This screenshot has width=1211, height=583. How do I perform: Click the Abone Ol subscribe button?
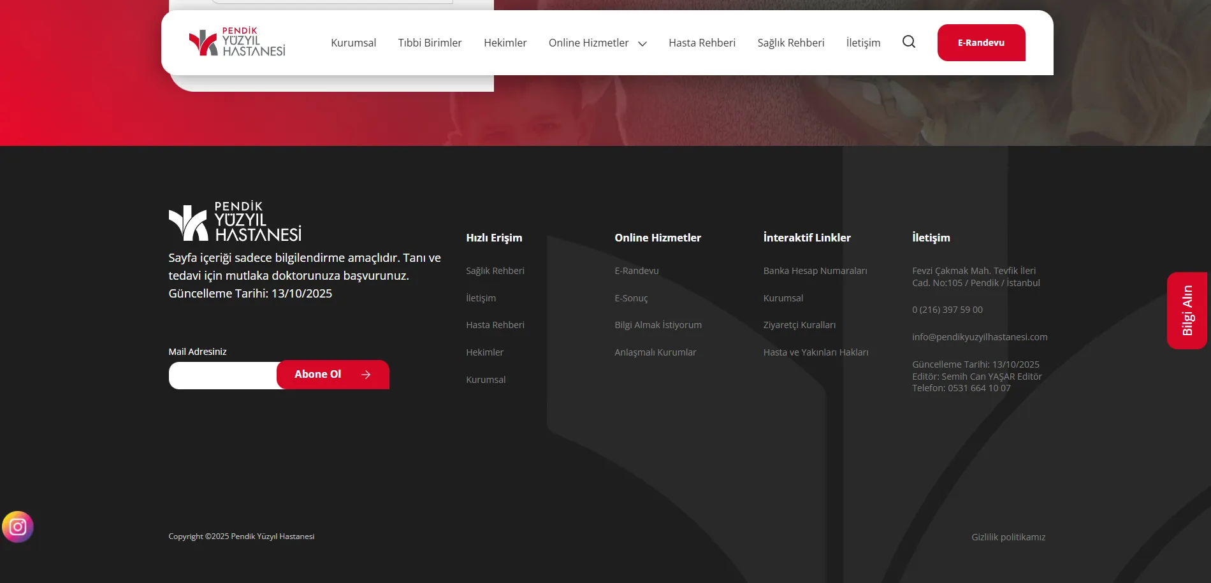coord(333,375)
